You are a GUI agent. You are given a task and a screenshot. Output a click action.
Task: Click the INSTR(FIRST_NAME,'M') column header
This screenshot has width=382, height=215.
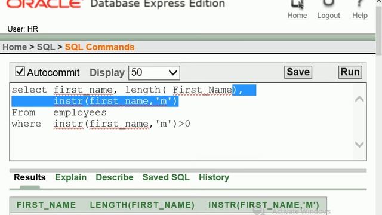tap(264, 205)
